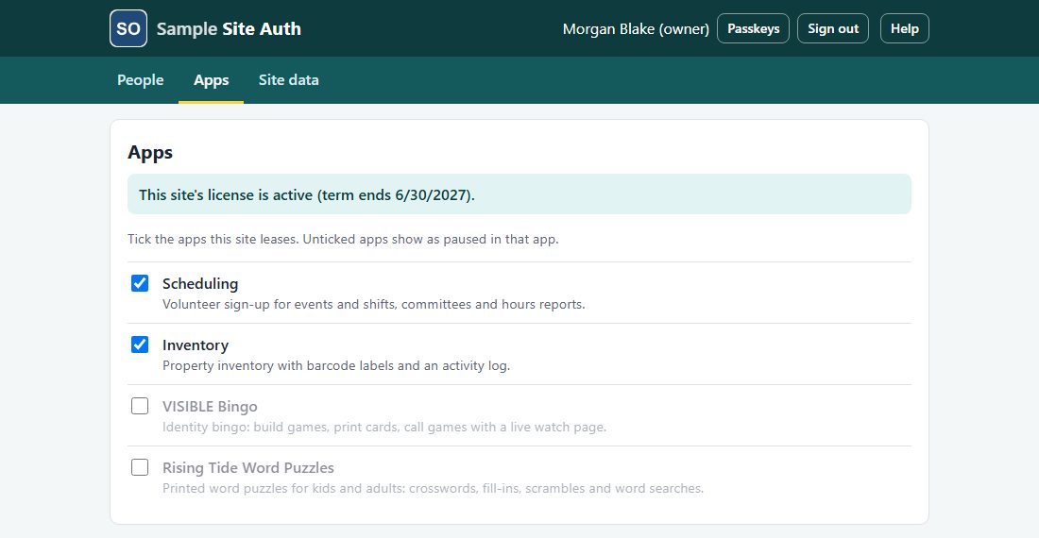
Task: Open the Passkeys button
Action: click(x=753, y=28)
